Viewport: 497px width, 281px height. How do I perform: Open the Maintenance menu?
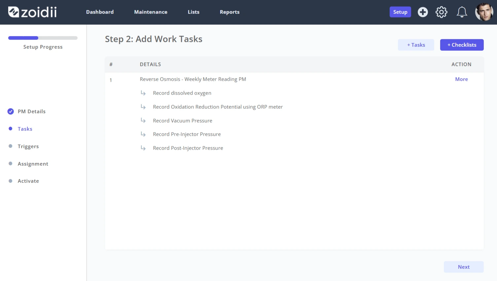(151, 12)
